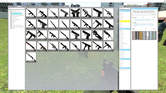Collapse the Construction category header
The height and width of the screenshot is (93, 166).
pyautogui.click(x=125, y=29)
